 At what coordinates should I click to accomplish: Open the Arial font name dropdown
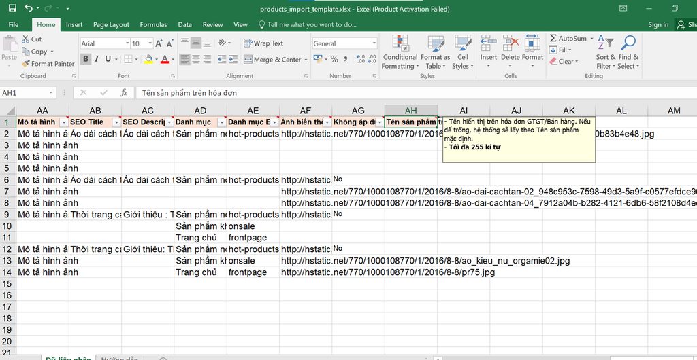click(127, 43)
